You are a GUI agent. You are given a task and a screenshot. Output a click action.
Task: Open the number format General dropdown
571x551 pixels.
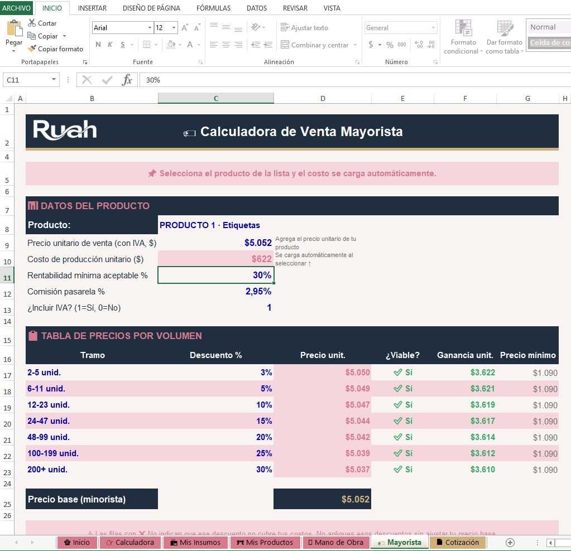(x=433, y=28)
